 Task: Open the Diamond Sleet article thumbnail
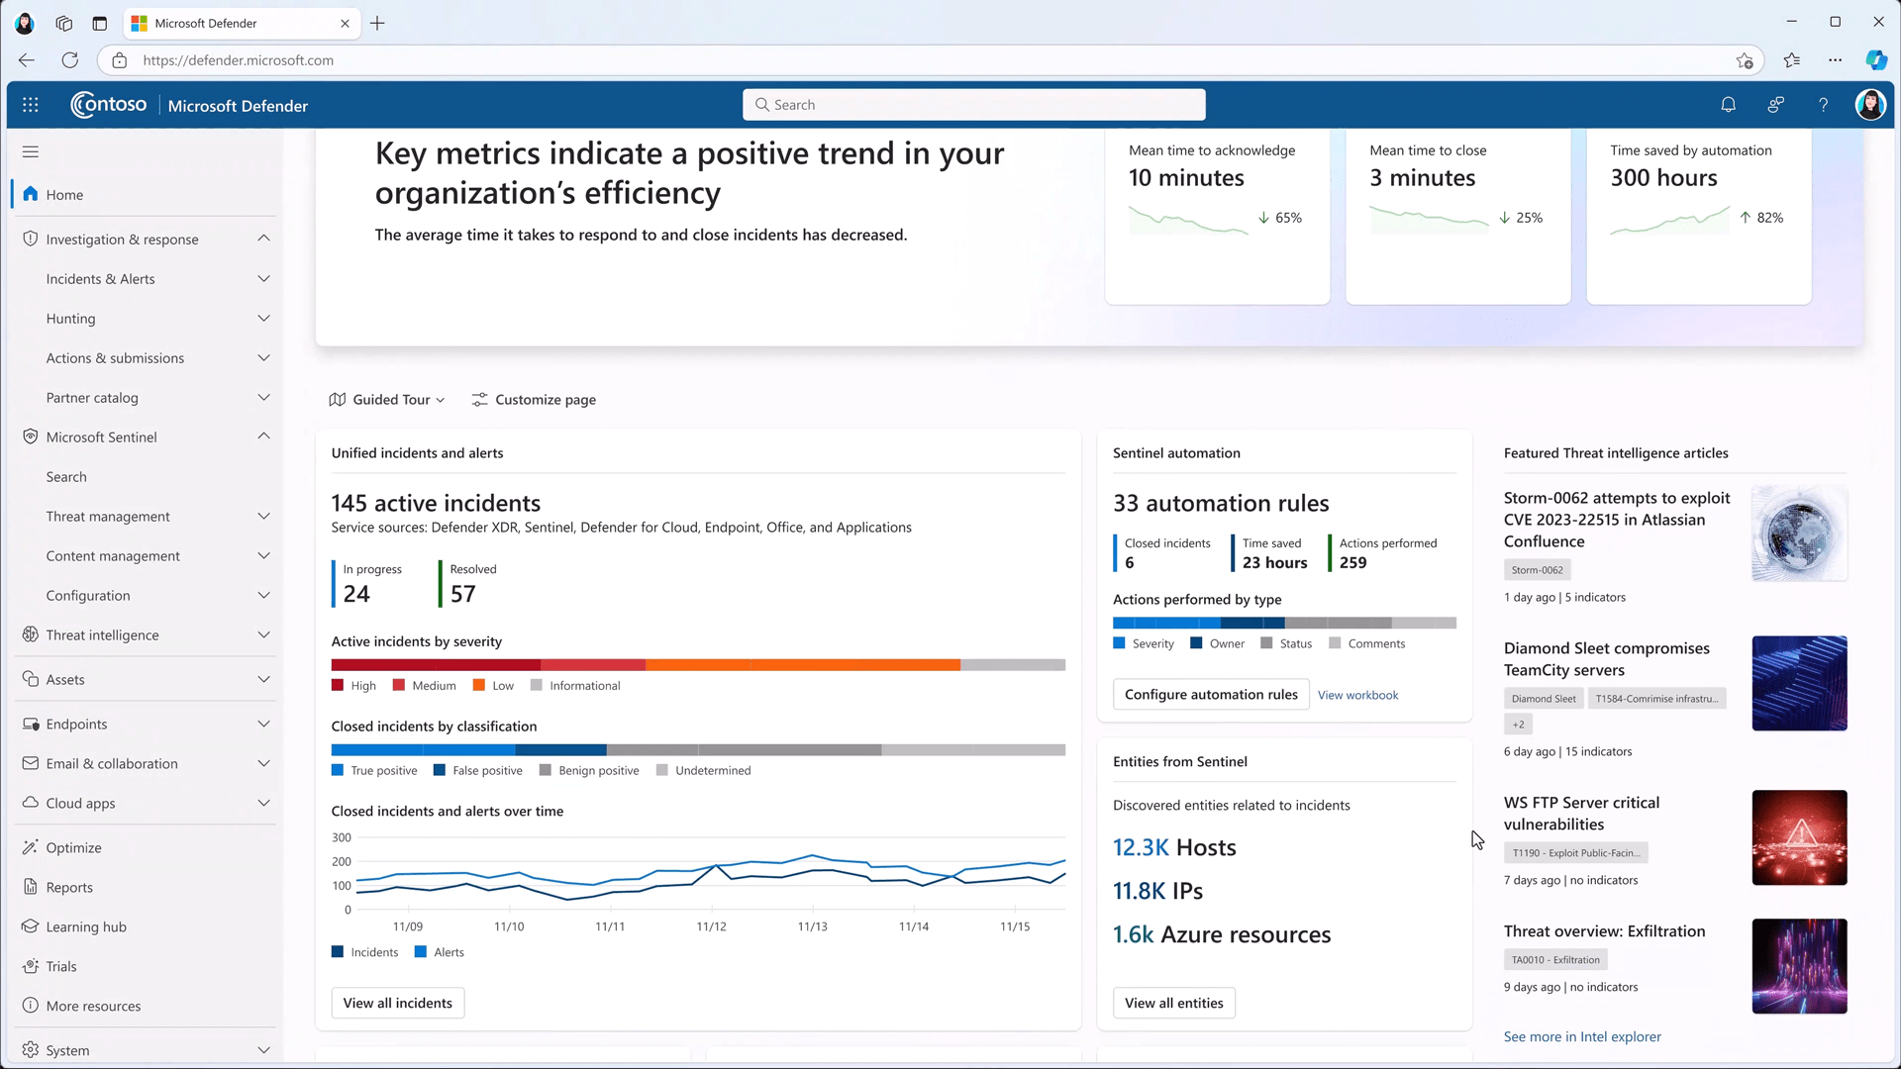(x=1799, y=683)
